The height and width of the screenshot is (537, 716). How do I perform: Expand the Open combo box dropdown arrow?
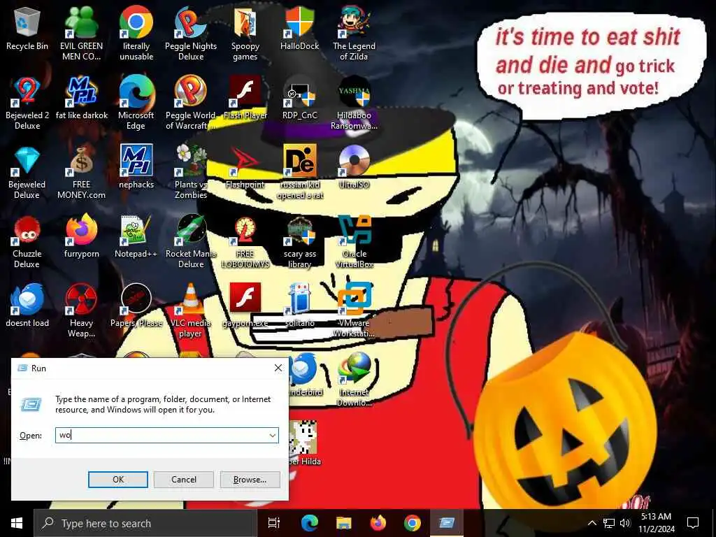273,435
